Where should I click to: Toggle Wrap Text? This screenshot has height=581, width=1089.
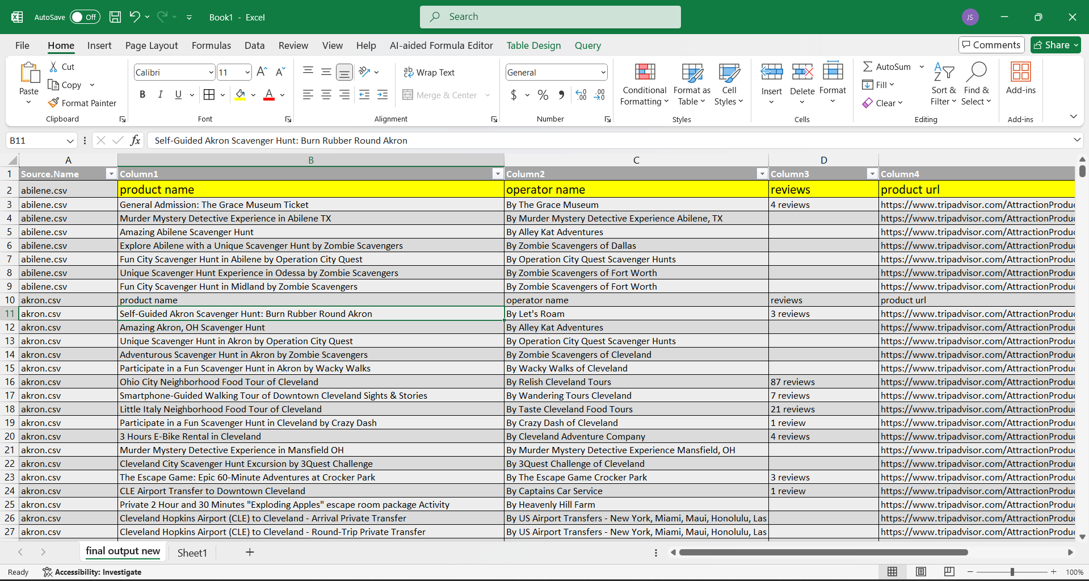coord(429,72)
